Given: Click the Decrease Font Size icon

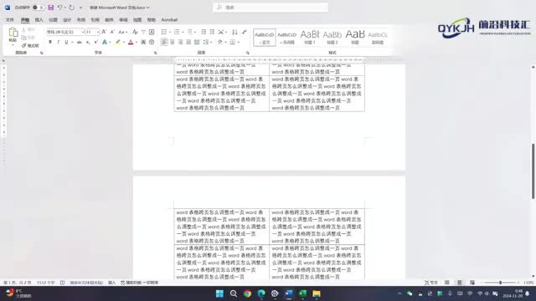Looking at the screenshot, I should (x=112, y=32).
